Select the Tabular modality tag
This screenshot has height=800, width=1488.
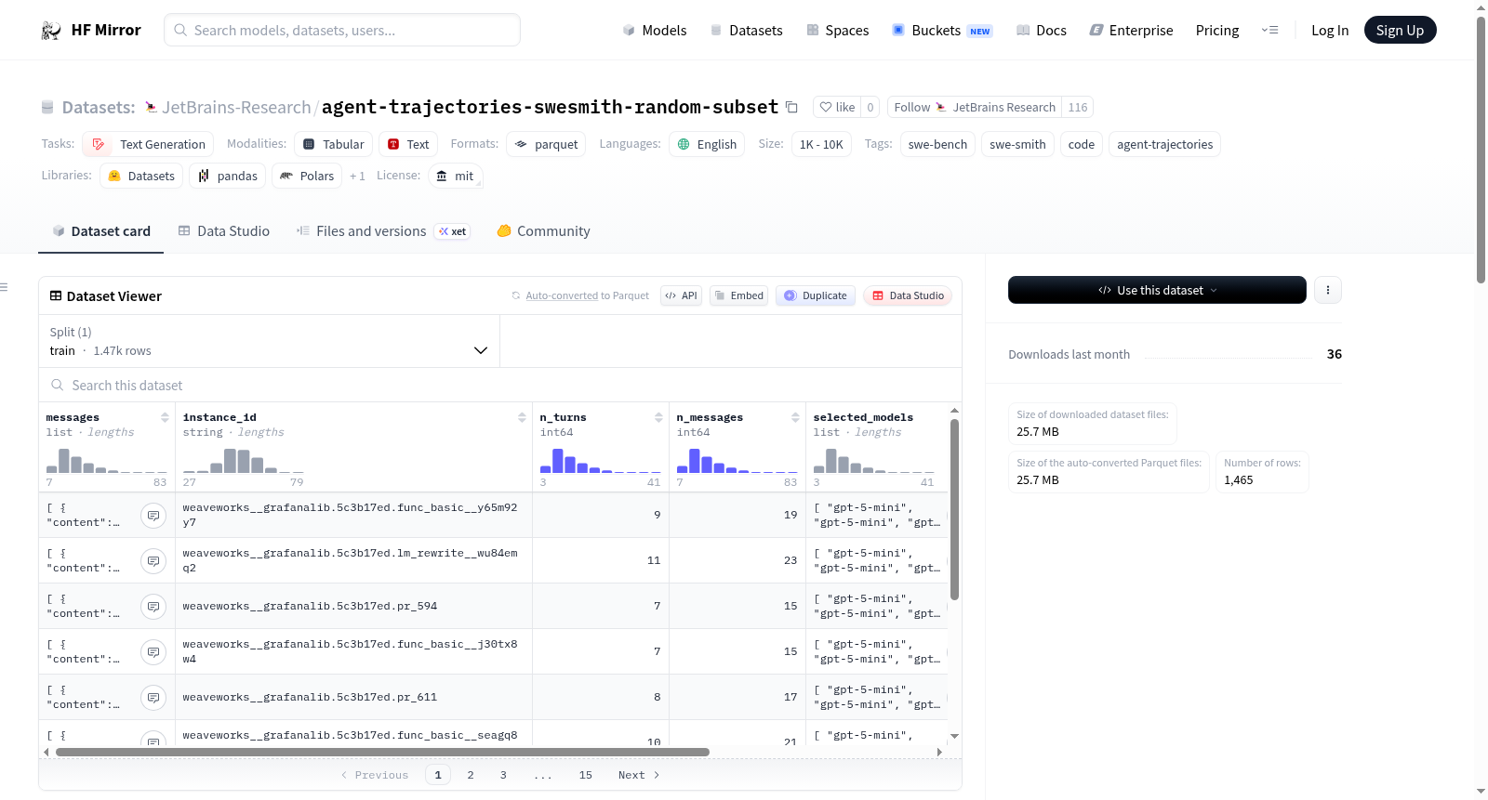(x=334, y=144)
